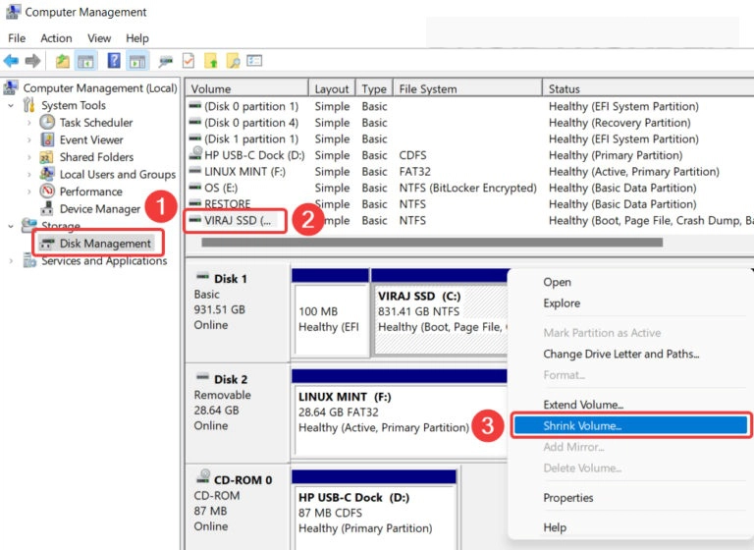Collapse the System Tools tree node
This screenshot has width=754, height=550.
12,106
